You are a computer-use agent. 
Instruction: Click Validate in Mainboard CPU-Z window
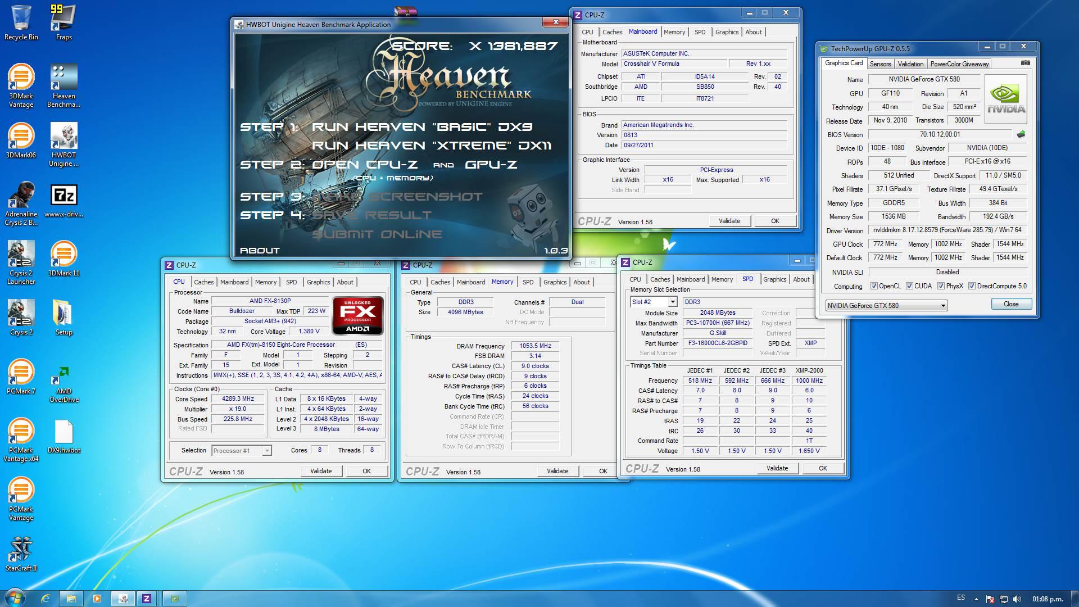point(729,221)
